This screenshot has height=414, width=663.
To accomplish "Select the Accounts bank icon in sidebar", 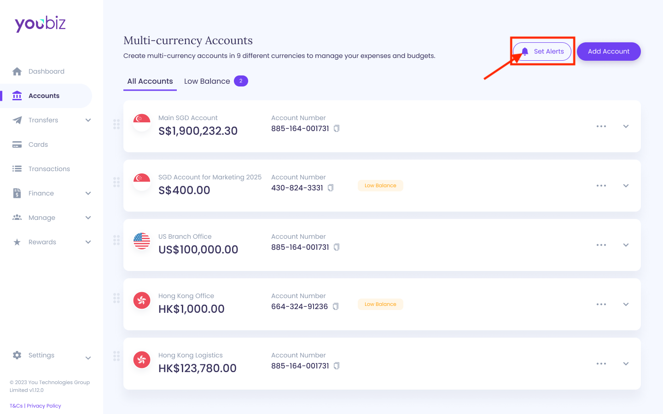I will click(17, 96).
